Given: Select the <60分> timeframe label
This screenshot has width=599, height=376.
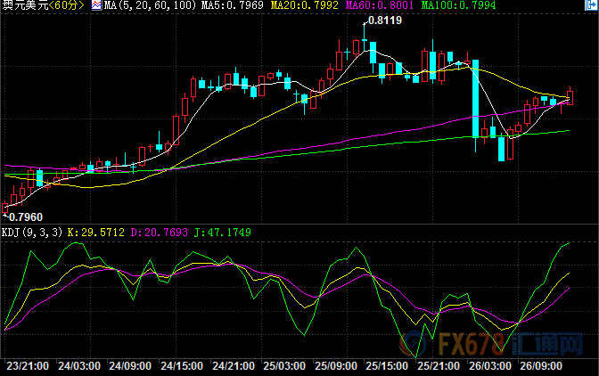Looking at the screenshot, I should [x=67, y=5].
